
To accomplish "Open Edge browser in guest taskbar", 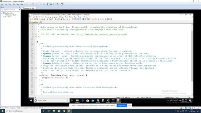I will (83, 100).
